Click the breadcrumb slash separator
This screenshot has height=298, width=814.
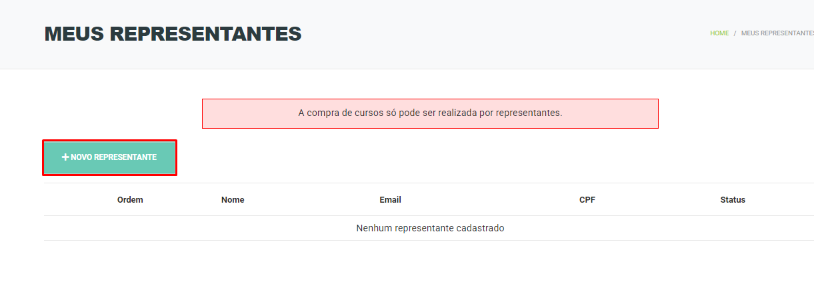point(735,33)
